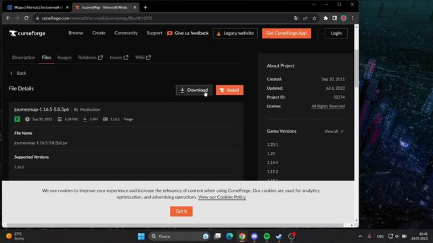Close the Aternos tab

67,7
